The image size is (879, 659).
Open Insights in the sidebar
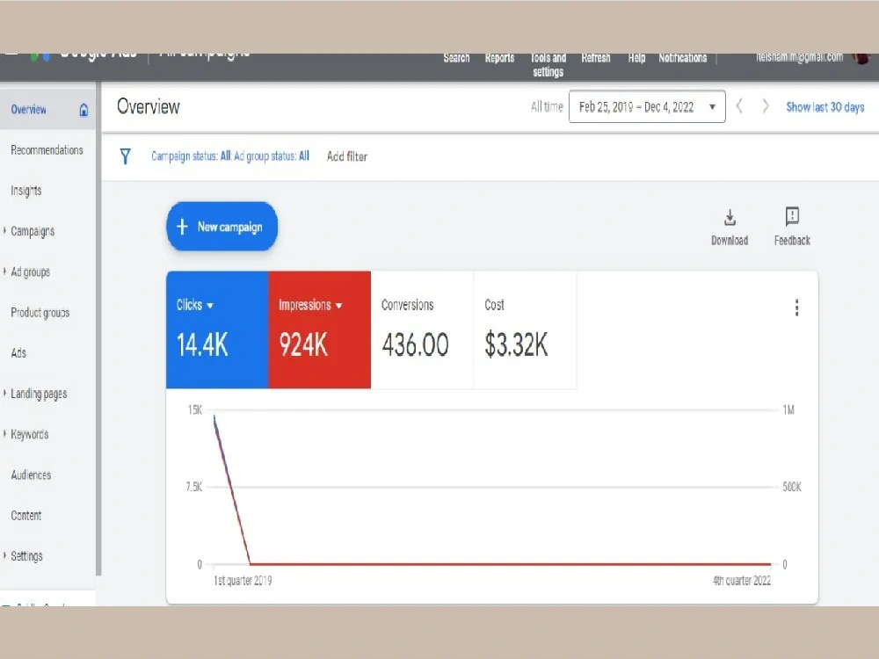tap(25, 191)
